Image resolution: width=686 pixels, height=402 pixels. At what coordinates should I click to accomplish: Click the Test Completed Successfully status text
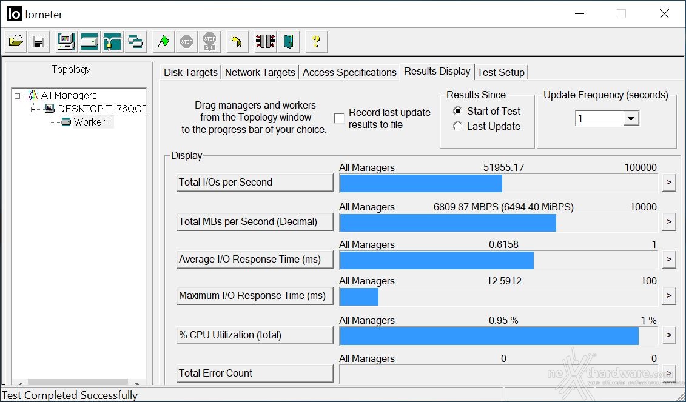coord(70,395)
